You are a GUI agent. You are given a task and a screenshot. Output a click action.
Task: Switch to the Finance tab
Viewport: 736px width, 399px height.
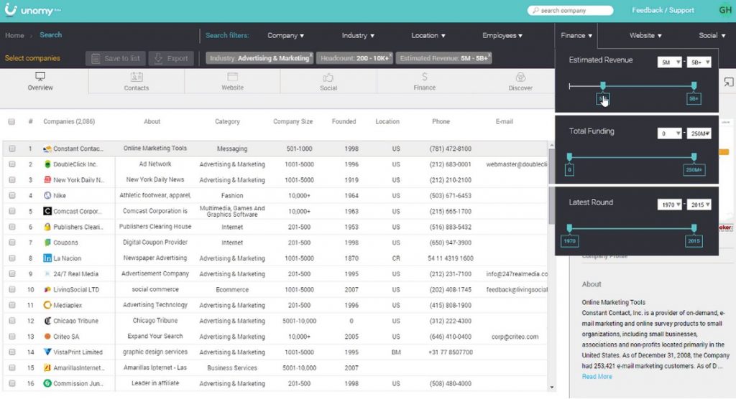[x=424, y=82]
